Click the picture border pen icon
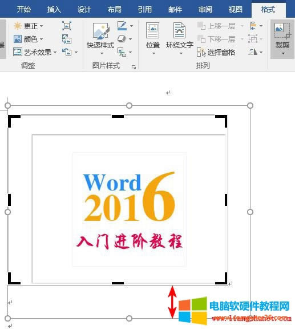The width and height of the screenshot is (295, 329). point(122,26)
